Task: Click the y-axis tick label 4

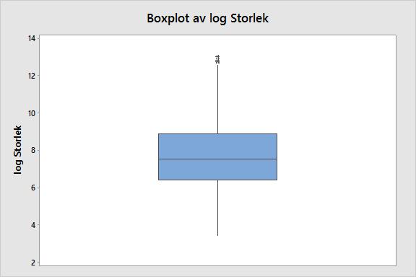Action: click(33, 225)
